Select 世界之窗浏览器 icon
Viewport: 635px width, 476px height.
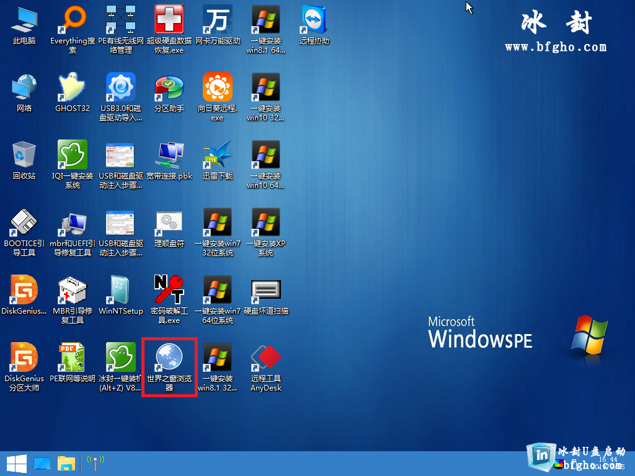click(x=169, y=367)
